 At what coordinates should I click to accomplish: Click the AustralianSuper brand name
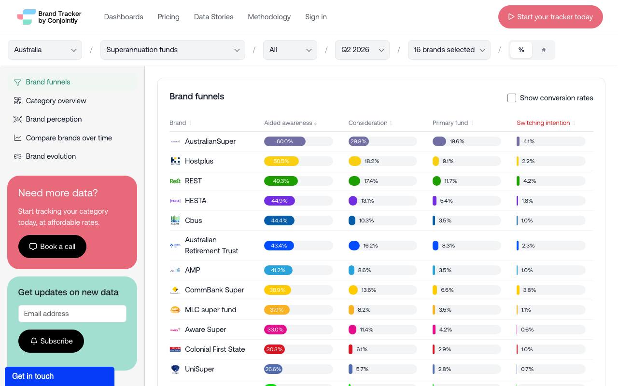click(211, 141)
